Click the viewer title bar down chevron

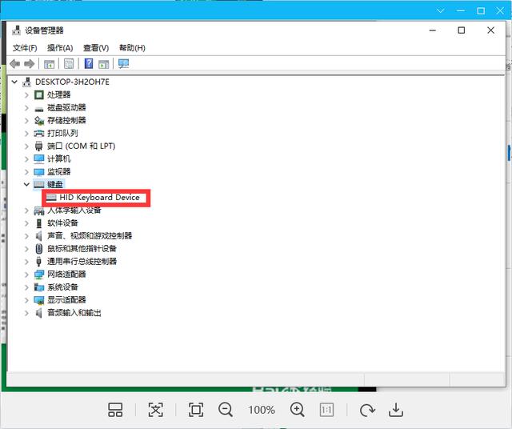pyautogui.click(x=441, y=10)
